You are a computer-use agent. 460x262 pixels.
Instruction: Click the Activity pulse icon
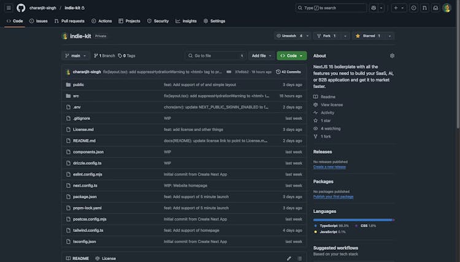tap(316, 113)
